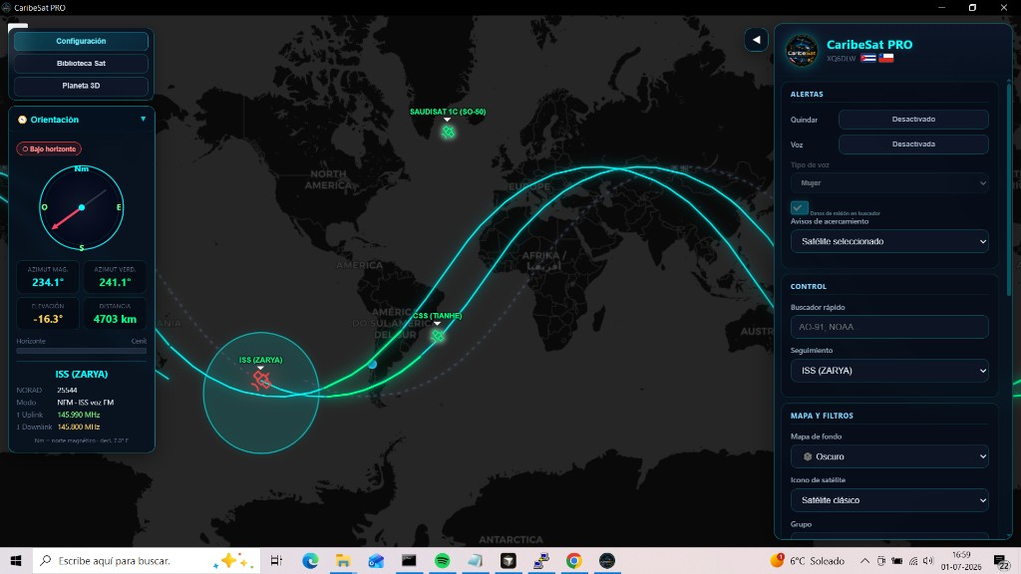Screen dimensions: 1021x574
Task: Click the blue observer location dot
Action: click(373, 365)
